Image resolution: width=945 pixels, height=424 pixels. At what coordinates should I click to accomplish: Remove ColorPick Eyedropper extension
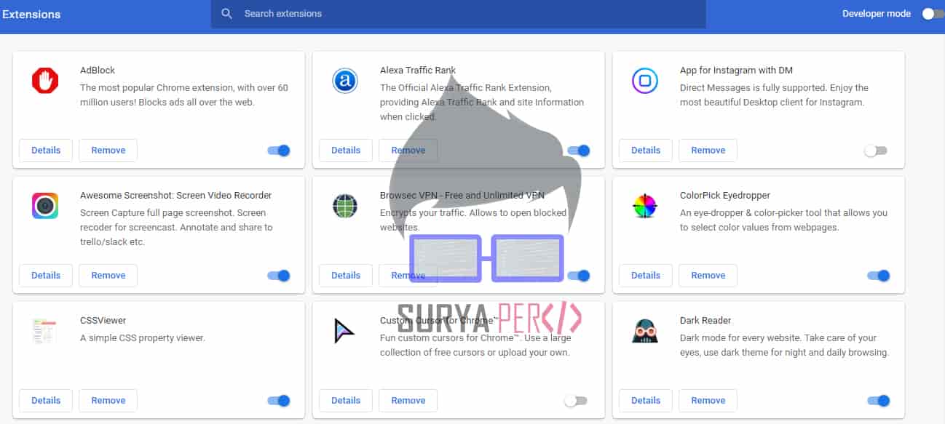(708, 276)
